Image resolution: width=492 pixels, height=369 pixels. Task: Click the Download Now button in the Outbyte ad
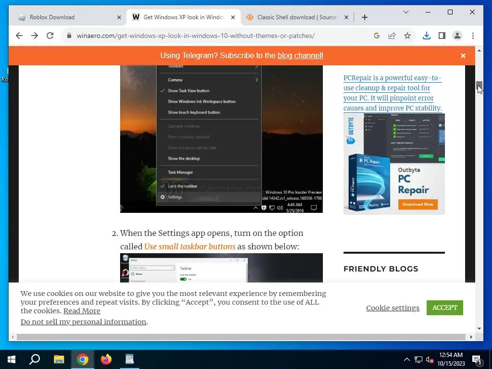point(418,204)
